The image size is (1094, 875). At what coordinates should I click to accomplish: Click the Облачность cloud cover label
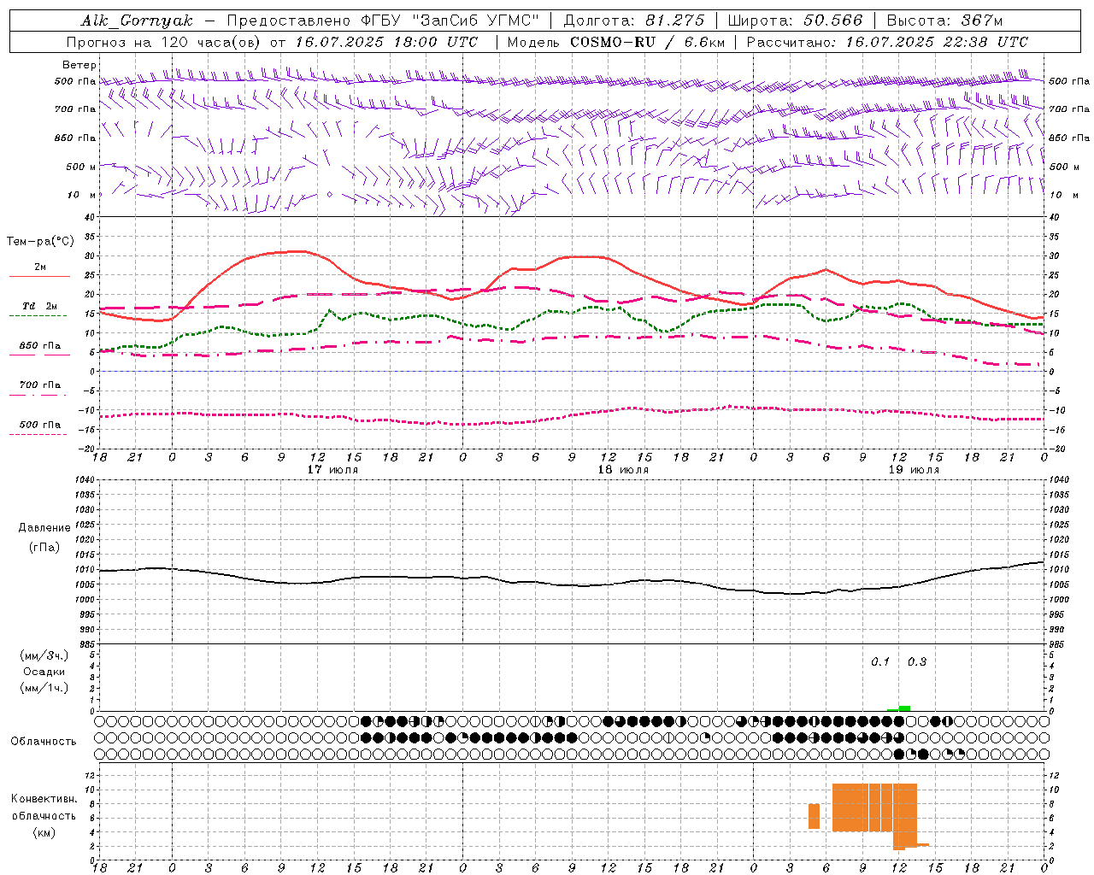[x=44, y=742]
